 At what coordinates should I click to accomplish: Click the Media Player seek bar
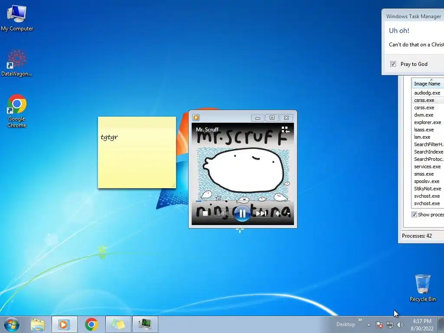pyautogui.click(x=243, y=201)
